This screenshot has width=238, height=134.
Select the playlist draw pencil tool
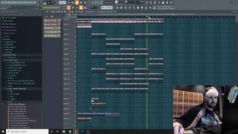[52, 12]
